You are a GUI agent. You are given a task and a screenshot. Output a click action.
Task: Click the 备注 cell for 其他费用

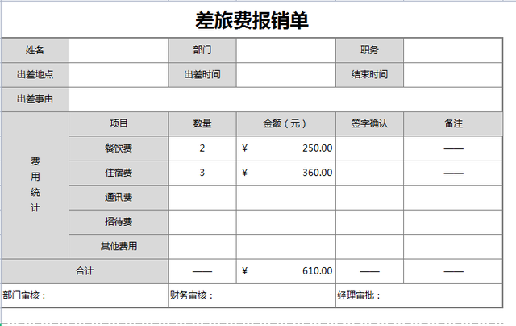pos(453,246)
